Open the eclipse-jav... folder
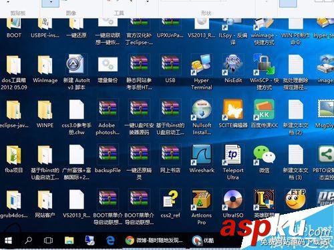Image resolution: width=334 pixels, height=250 pixels. (14, 110)
